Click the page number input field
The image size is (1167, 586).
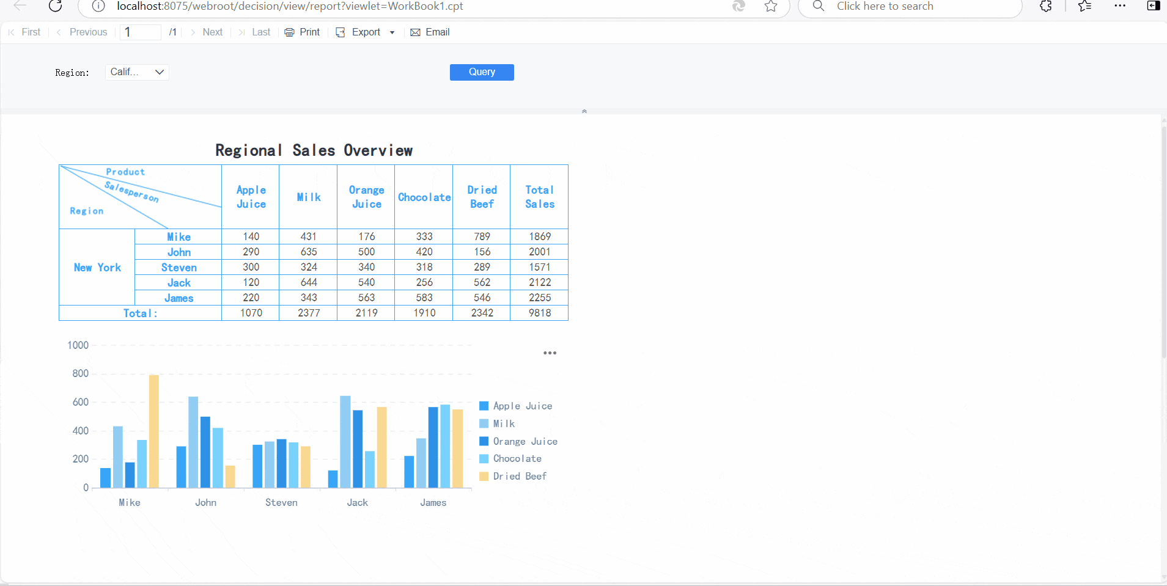click(141, 32)
